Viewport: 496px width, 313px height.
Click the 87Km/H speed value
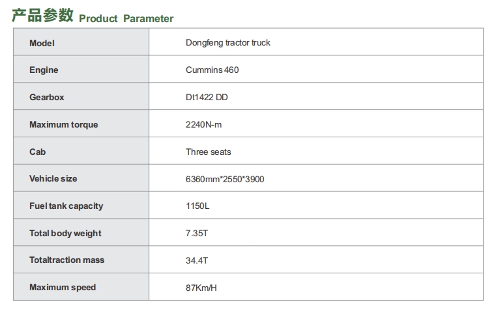pyautogui.click(x=201, y=288)
